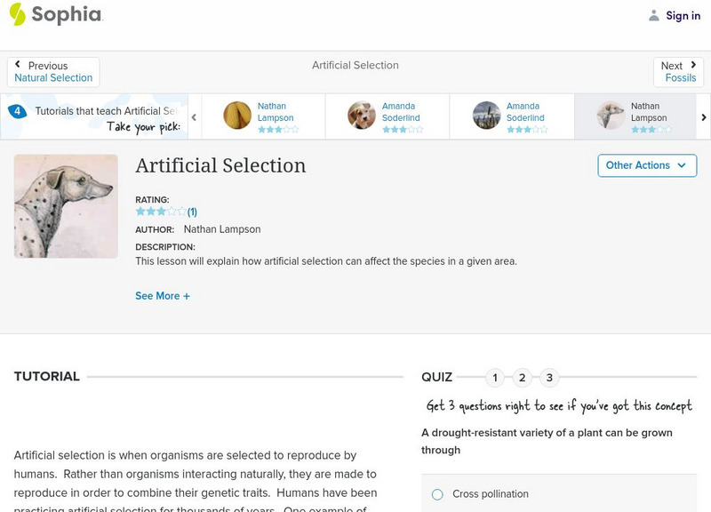
Task: Click the Sign in link
Action: point(683,15)
